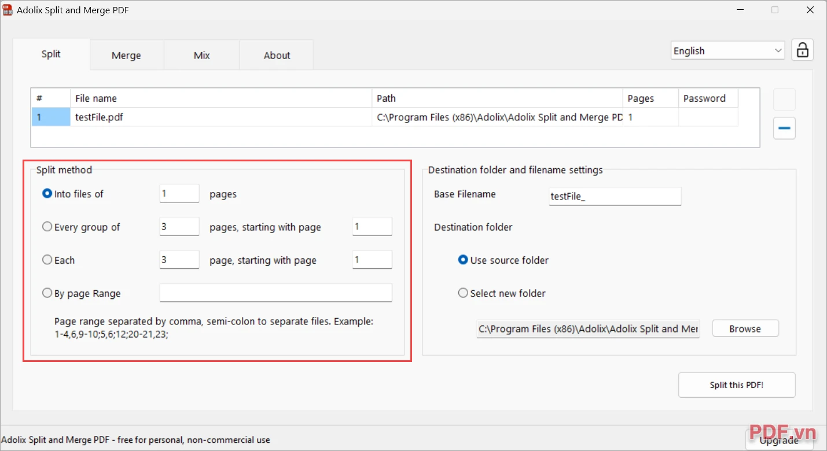Click the Pages value cell for testFile.pdf
This screenshot has height=451, width=827.
click(x=650, y=117)
